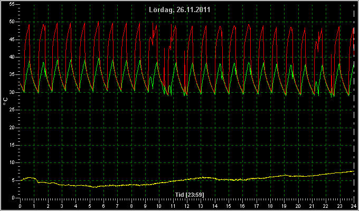The height and width of the screenshot is (211, 359).
Task: Click the red curve's first peak near hour 1
Action: [29, 24]
